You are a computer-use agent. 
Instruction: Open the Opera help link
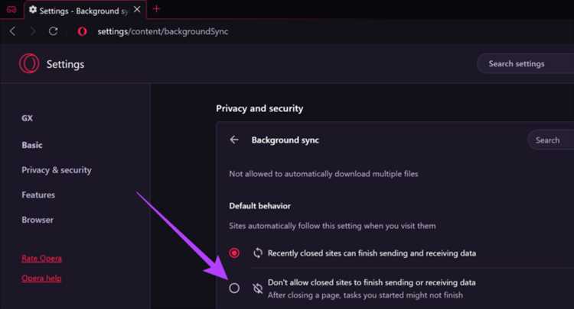click(x=41, y=278)
